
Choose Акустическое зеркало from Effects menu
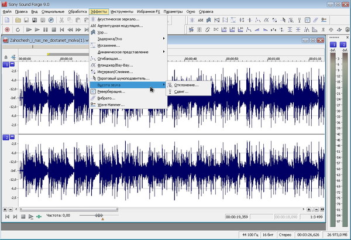128,19
